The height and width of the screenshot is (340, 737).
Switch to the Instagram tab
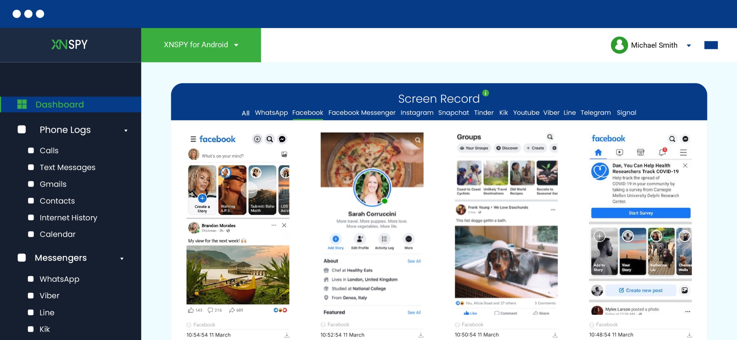click(417, 113)
